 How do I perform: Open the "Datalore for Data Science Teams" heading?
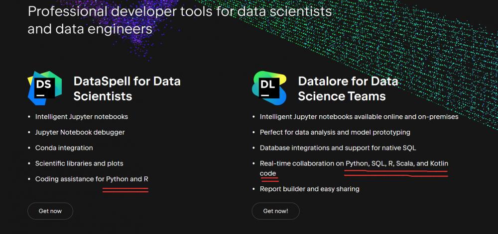pyautogui.click(x=348, y=88)
